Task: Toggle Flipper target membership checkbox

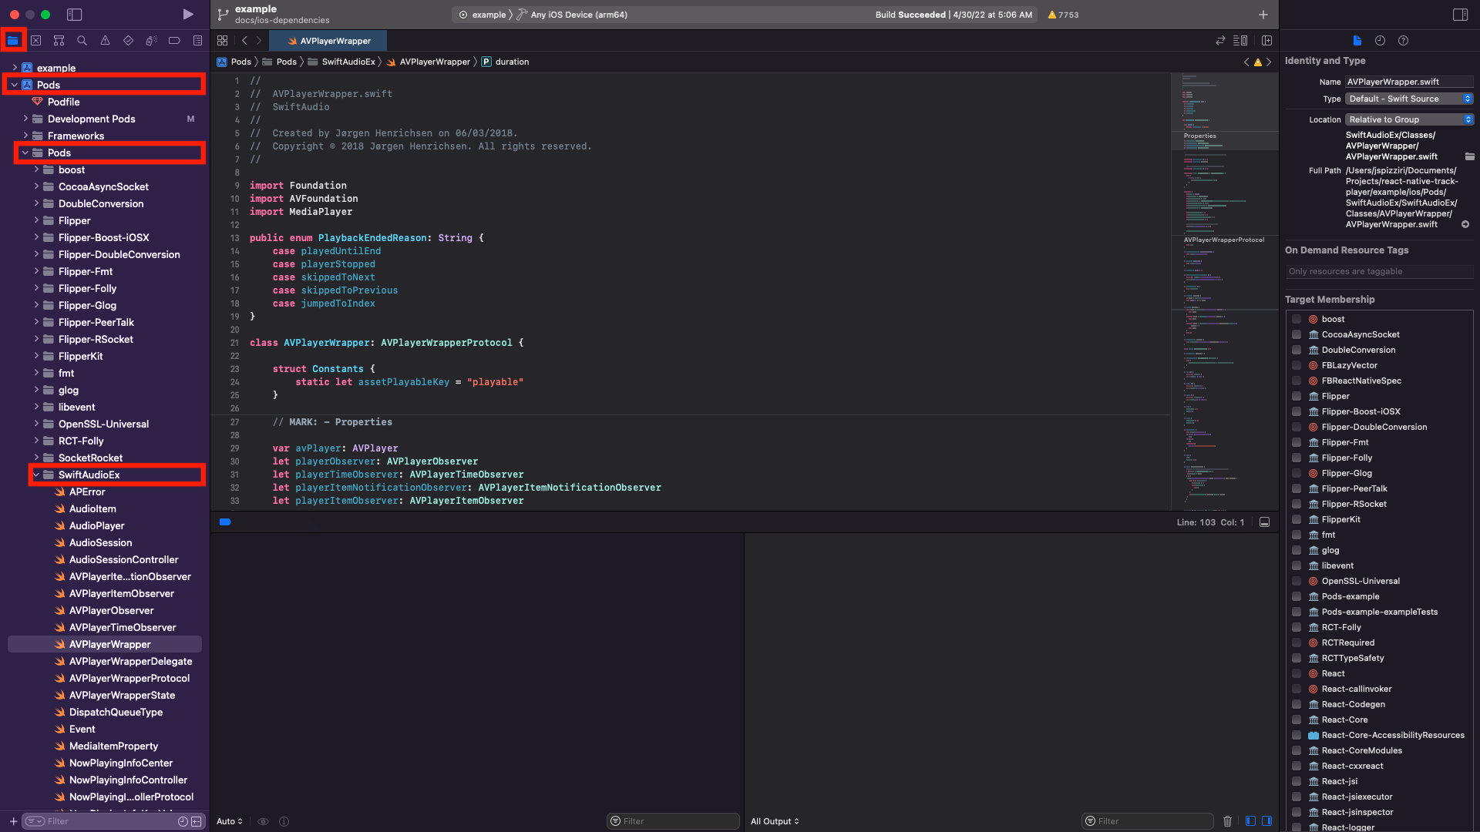Action: pos(1297,396)
